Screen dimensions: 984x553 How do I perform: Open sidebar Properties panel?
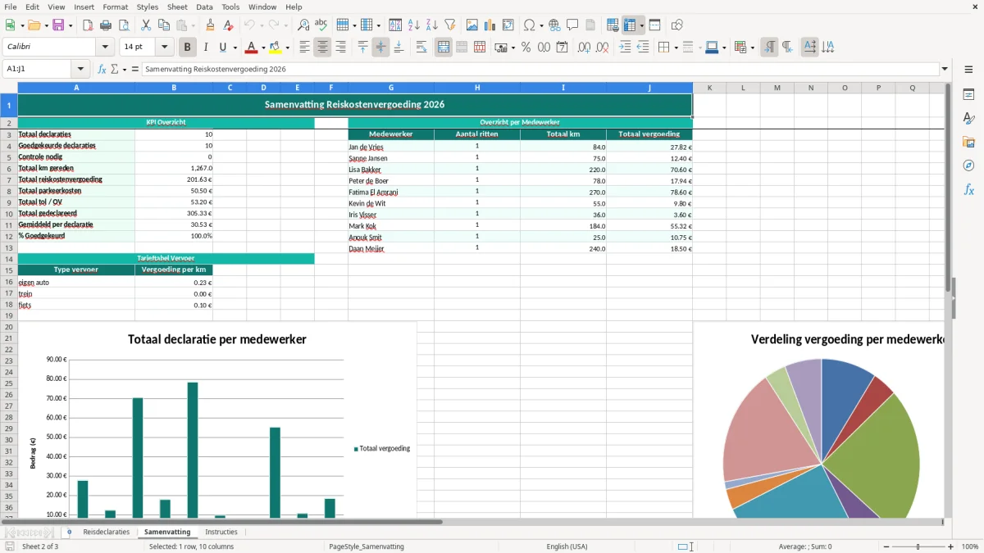coord(968,95)
